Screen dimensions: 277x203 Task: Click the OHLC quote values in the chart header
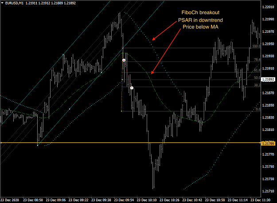51,3
